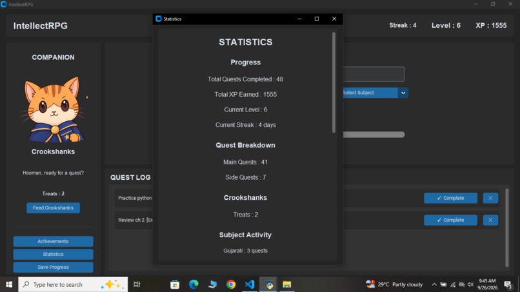Click 'Main Quests : 41' text

click(245, 162)
